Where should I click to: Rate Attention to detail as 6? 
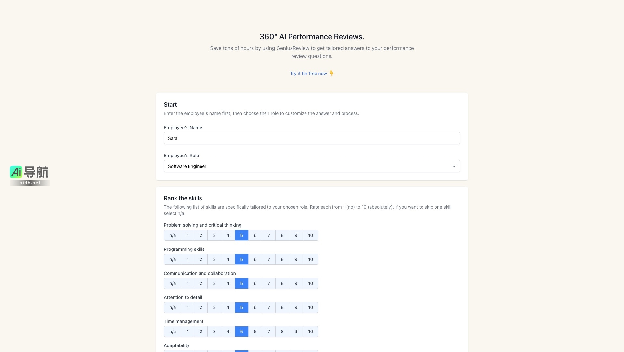tap(255, 307)
